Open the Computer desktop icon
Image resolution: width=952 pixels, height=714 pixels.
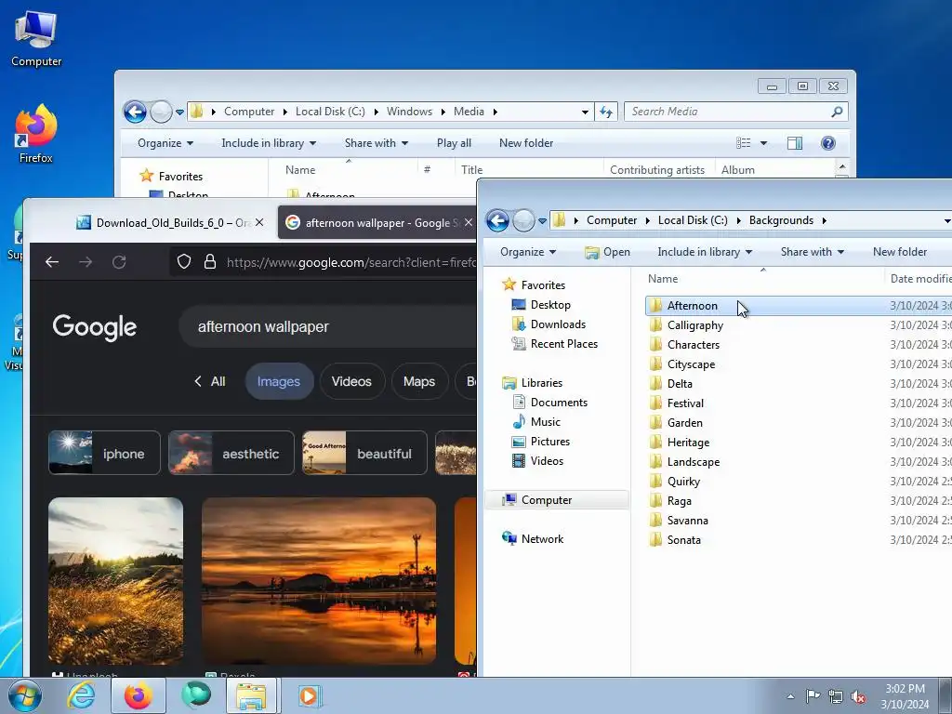point(36,38)
